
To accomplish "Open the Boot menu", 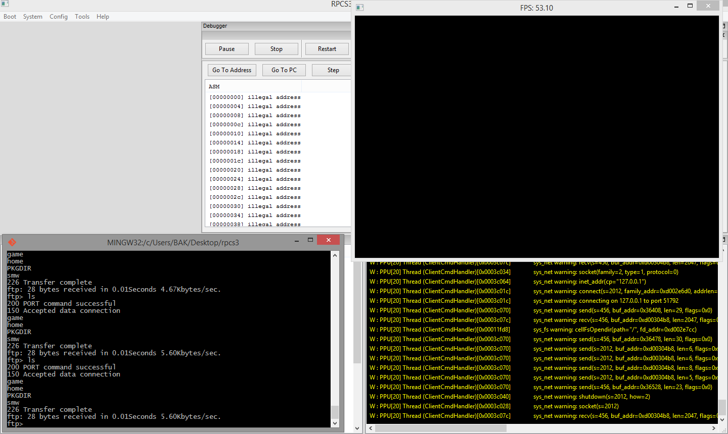I will click(x=10, y=17).
